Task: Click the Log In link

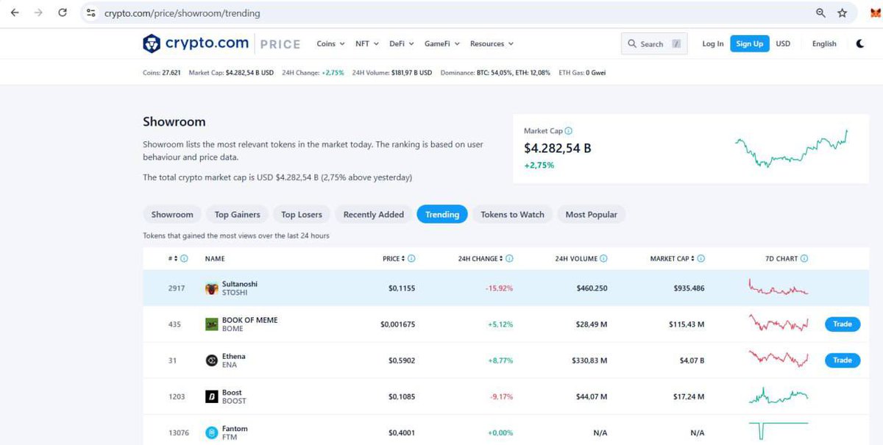Action: click(x=712, y=44)
